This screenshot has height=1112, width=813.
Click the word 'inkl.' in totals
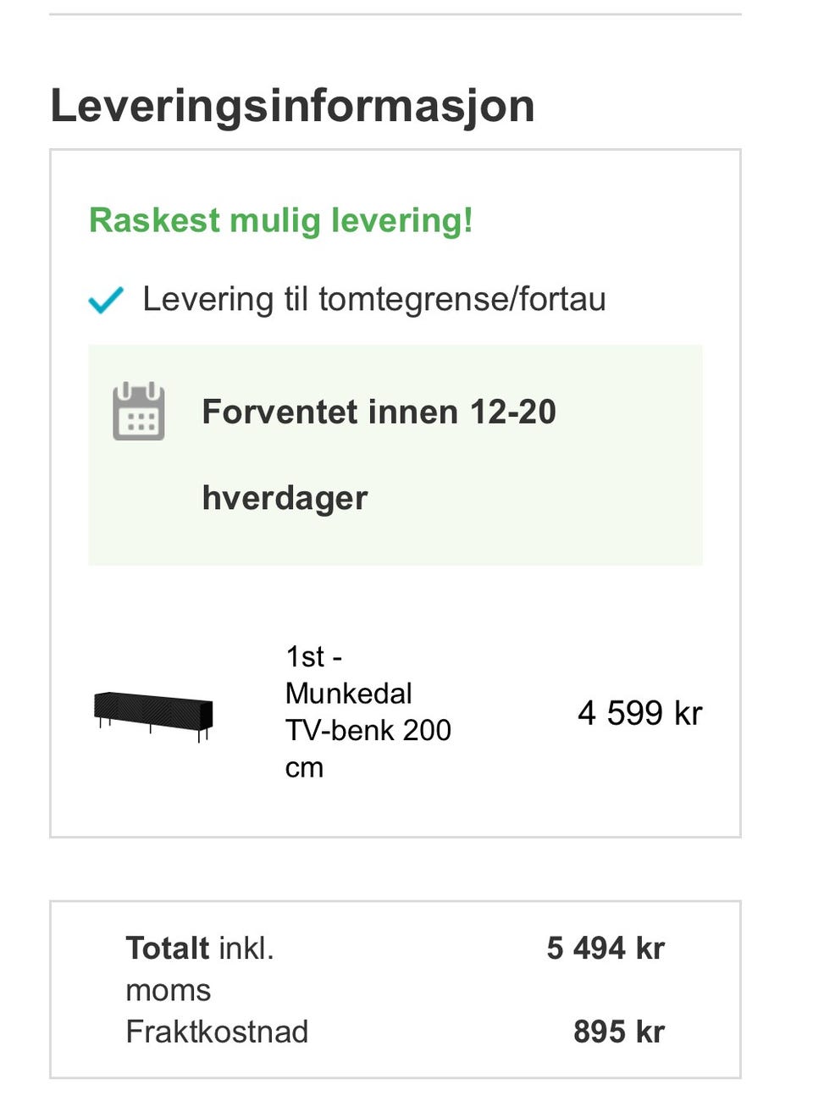pos(246,949)
